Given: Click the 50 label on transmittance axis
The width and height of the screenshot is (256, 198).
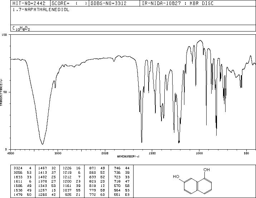Looking at the screenshot, I should [x=6, y=92].
